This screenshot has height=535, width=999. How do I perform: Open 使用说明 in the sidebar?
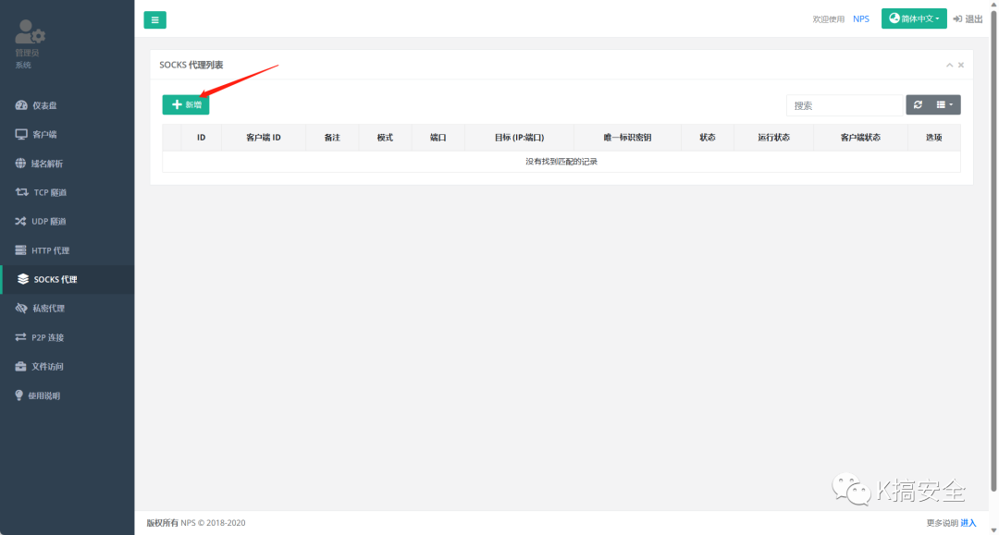pyautogui.click(x=67, y=395)
